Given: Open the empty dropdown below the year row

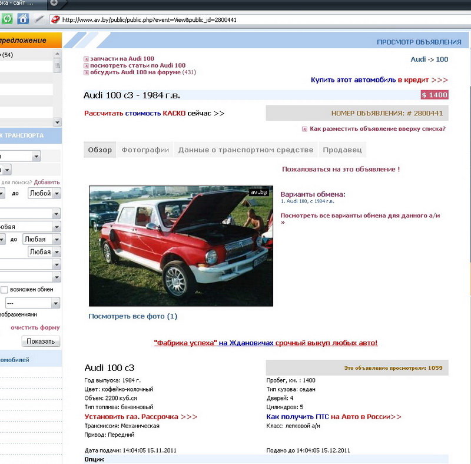Looking at the screenshot, I should pos(30,214).
